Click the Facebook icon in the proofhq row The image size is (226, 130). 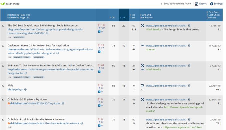pyautogui.click(x=99, y=28)
